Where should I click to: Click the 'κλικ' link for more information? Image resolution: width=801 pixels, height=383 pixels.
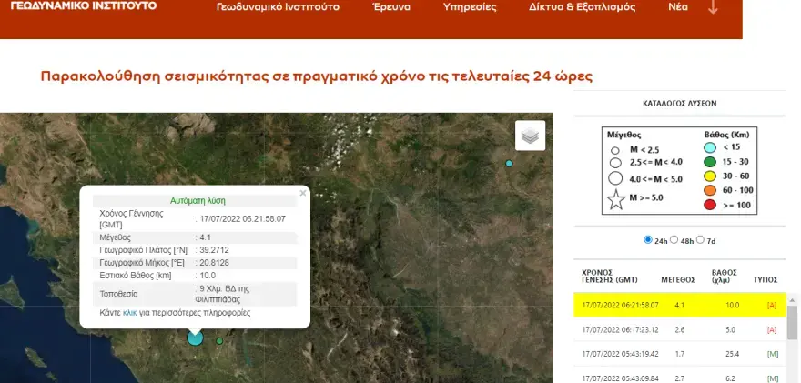coord(128,313)
